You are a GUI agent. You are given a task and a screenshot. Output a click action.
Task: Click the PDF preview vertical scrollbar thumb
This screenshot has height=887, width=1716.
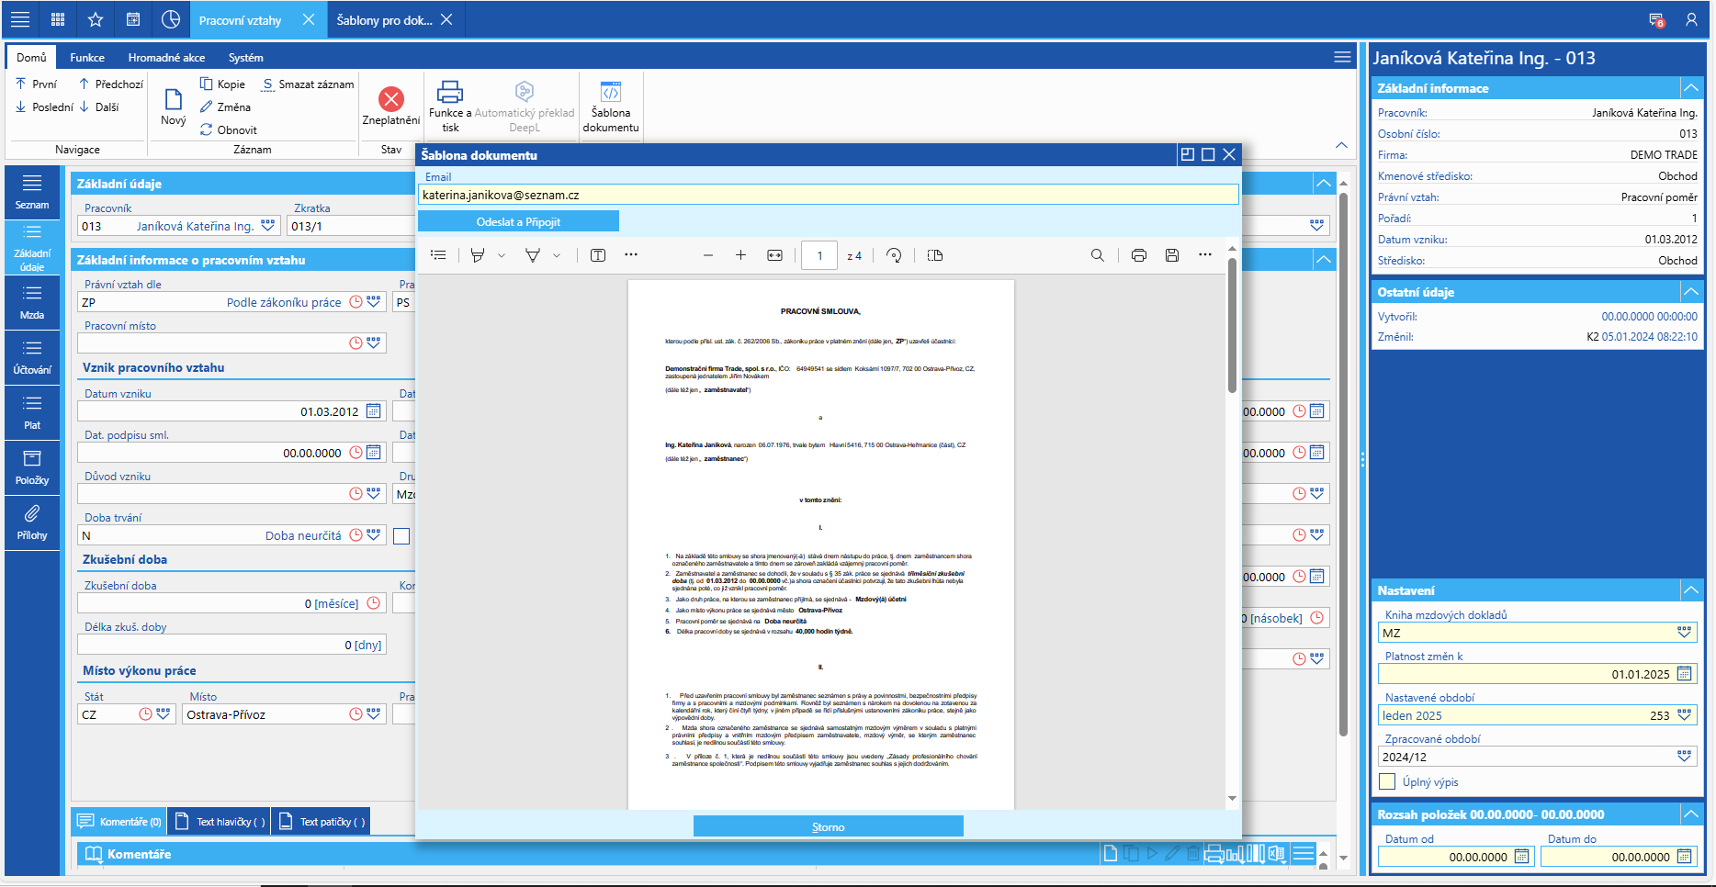click(x=1232, y=323)
